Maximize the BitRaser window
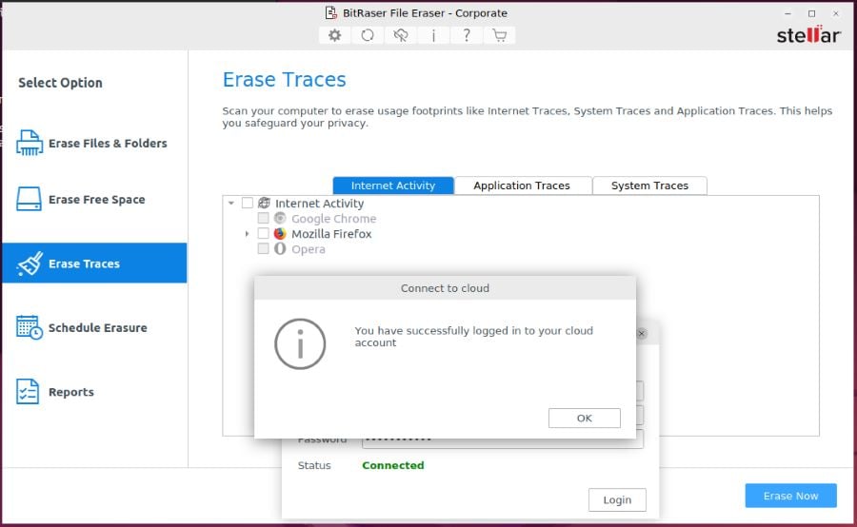The width and height of the screenshot is (857, 527). (x=811, y=13)
